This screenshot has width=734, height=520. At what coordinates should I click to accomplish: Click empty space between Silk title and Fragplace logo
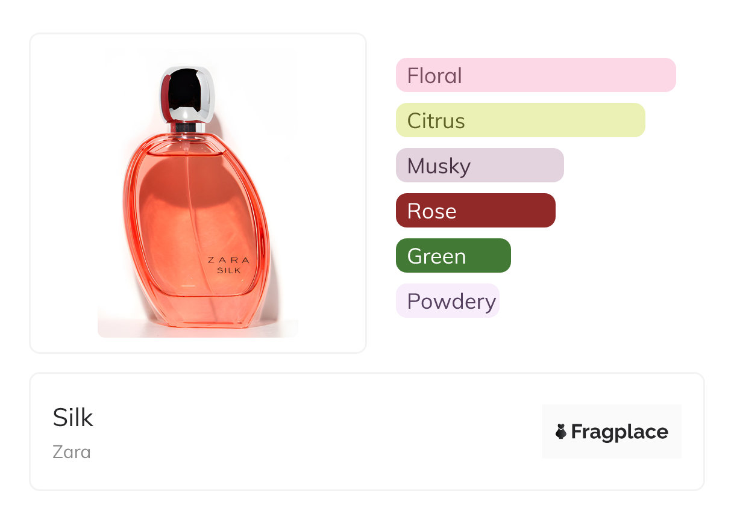click(313, 432)
